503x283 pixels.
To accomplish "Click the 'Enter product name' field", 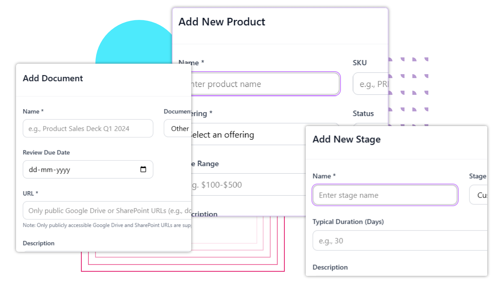I will pyautogui.click(x=265, y=84).
